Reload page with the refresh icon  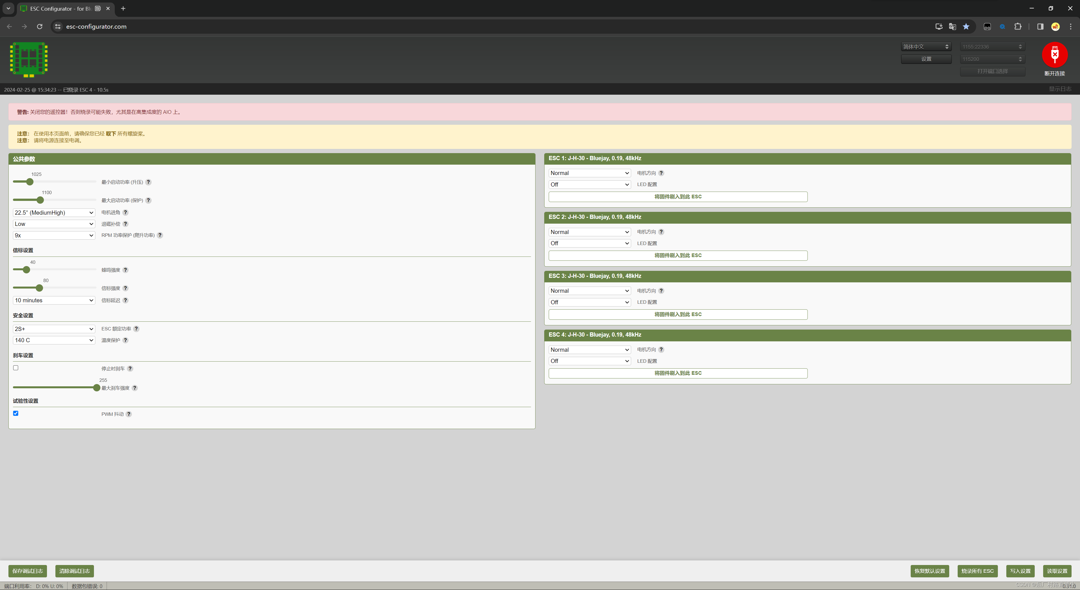pos(39,26)
